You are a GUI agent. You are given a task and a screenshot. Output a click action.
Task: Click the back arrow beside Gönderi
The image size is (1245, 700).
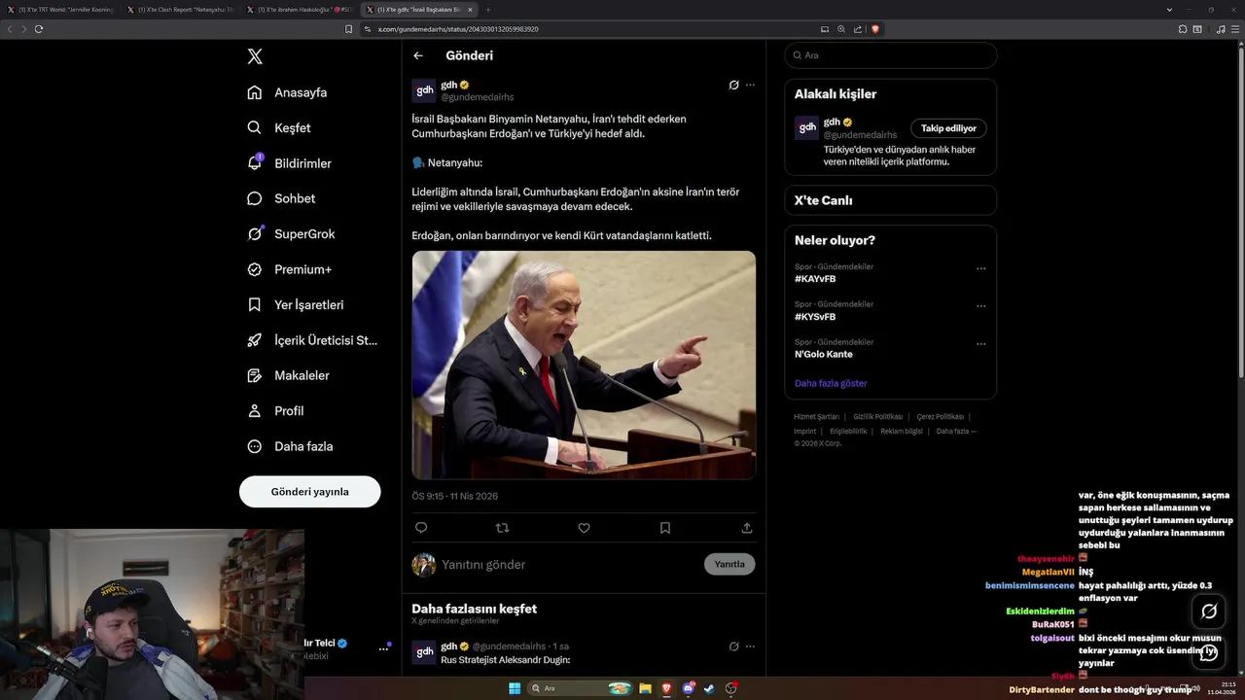(x=418, y=55)
